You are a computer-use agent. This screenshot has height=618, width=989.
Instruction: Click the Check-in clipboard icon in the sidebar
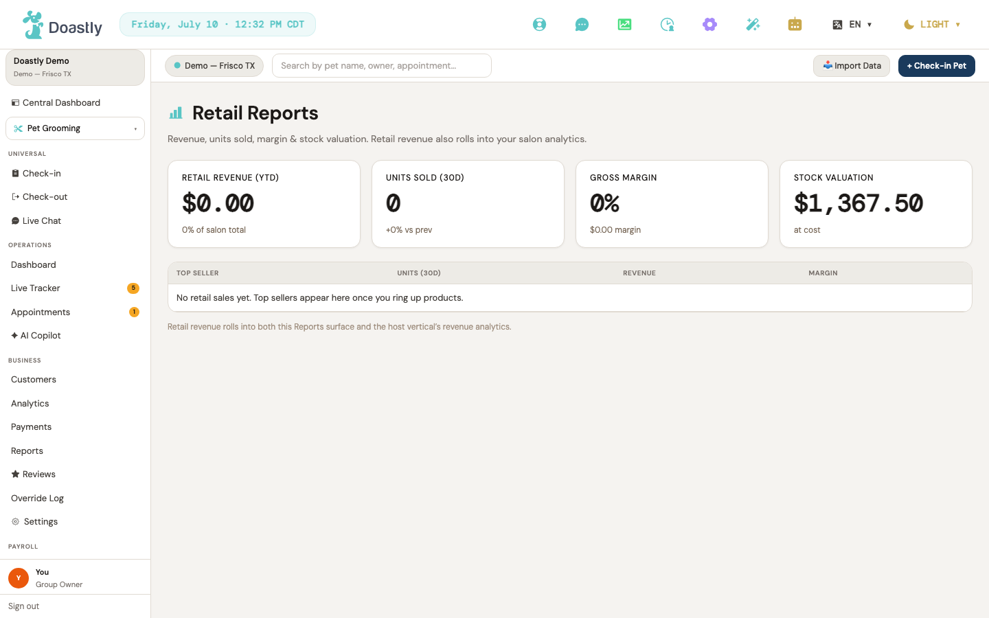15,174
